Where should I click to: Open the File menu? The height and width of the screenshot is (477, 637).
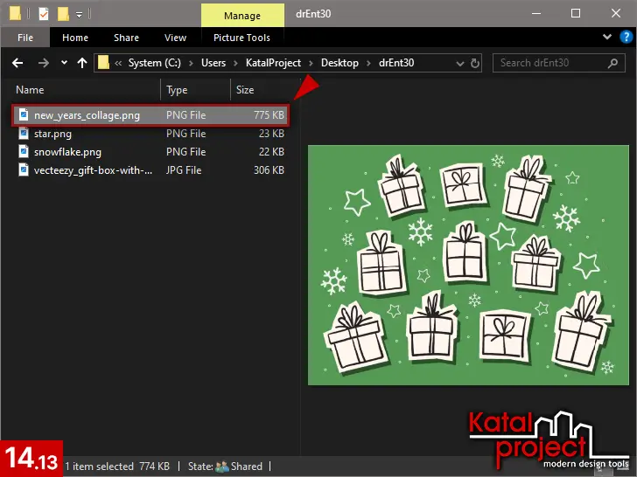[x=25, y=38]
